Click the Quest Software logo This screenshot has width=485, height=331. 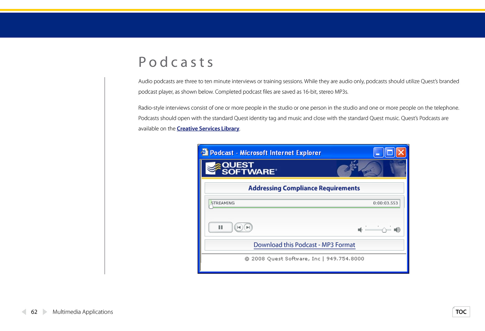pos(241,168)
